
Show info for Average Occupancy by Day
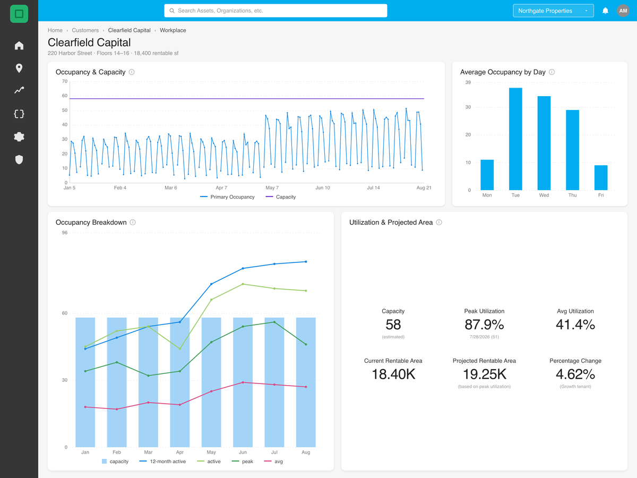552,72
